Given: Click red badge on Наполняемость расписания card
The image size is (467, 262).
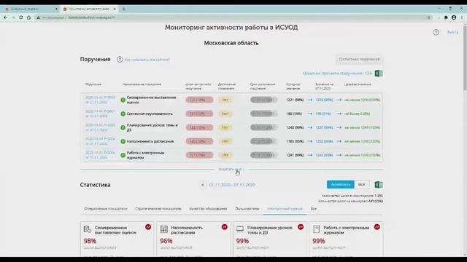Looking at the screenshot, I should click(224, 227).
